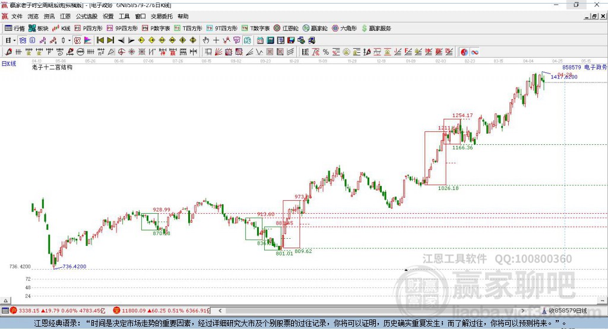Screen dimensions: 608x329
Task: Select the zigzag V-line drawing tool
Action: 259,52
